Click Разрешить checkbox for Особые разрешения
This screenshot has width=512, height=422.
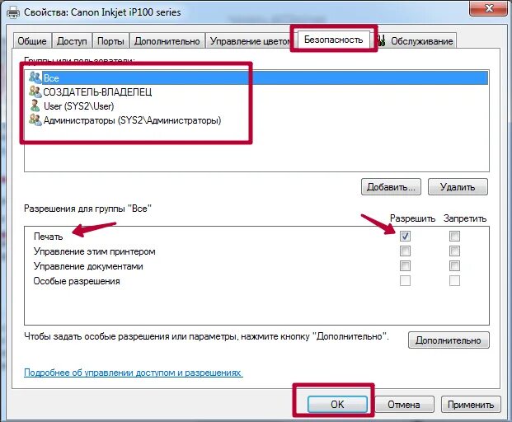tap(405, 281)
